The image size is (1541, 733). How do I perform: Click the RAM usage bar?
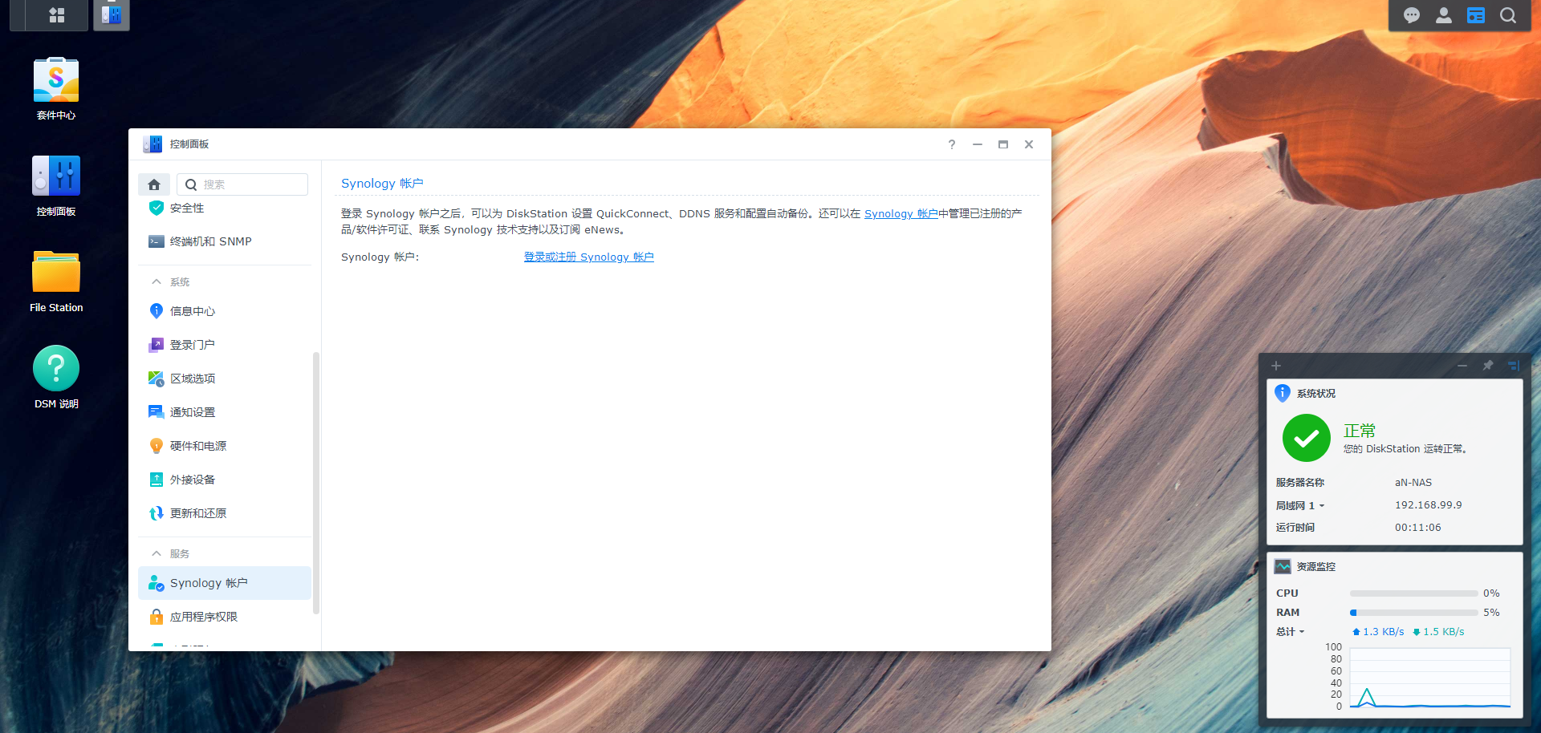(1413, 613)
